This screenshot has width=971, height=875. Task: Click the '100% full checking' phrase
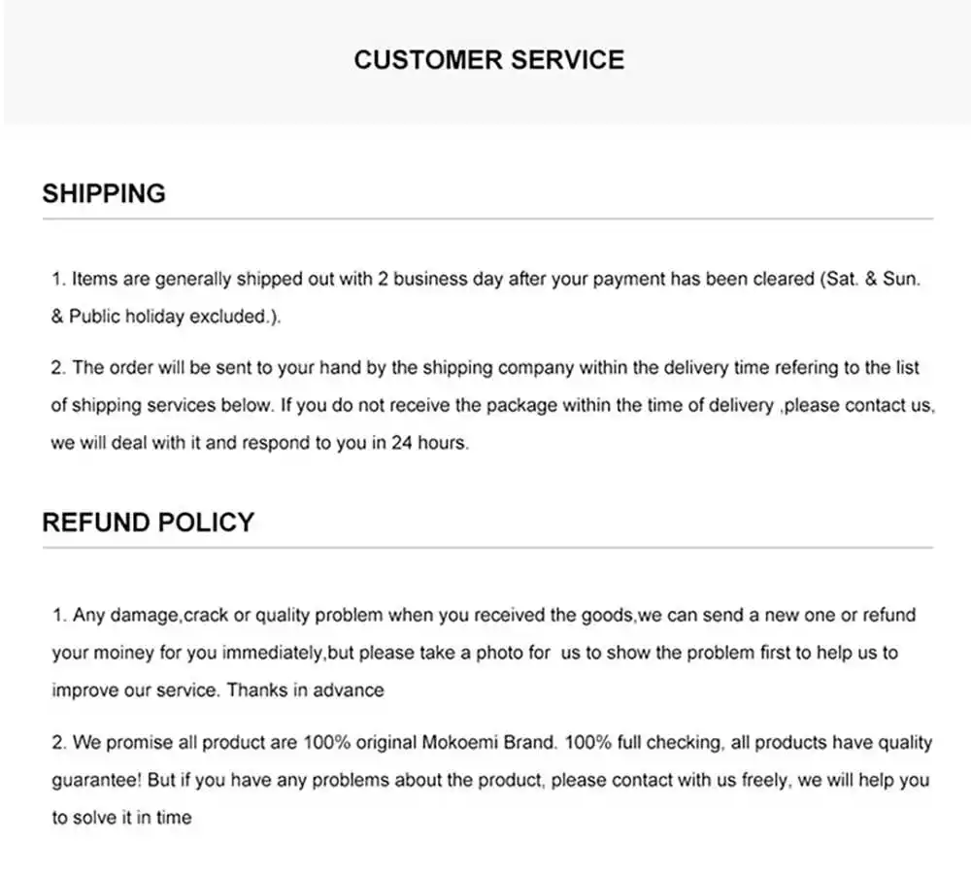click(x=643, y=743)
